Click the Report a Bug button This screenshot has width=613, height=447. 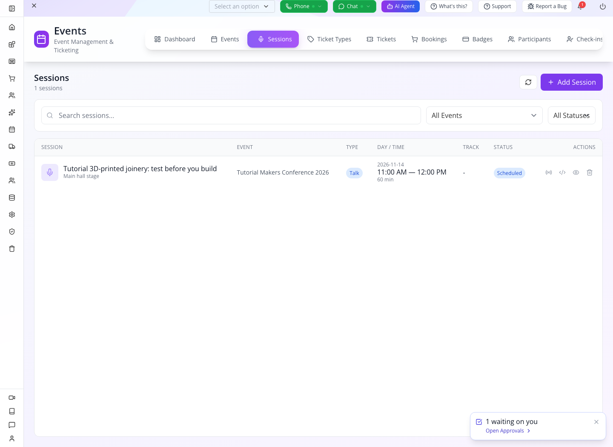(547, 6)
